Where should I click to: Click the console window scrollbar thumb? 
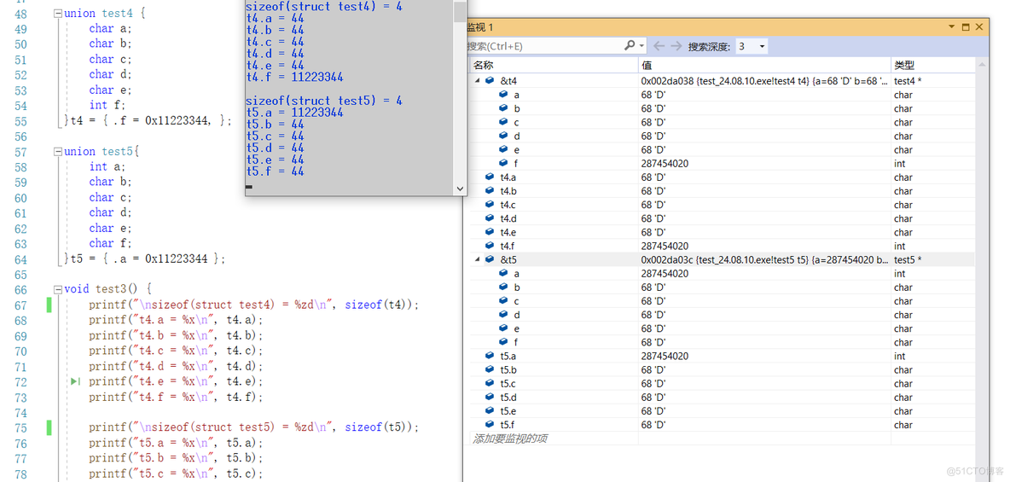point(459,12)
